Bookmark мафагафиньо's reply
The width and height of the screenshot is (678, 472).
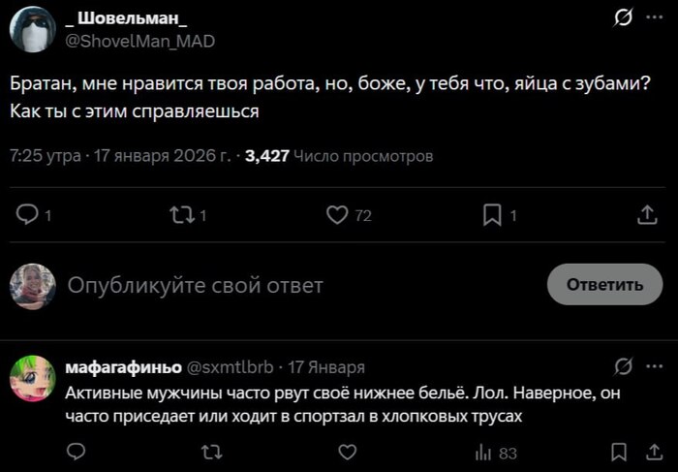coord(620,452)
